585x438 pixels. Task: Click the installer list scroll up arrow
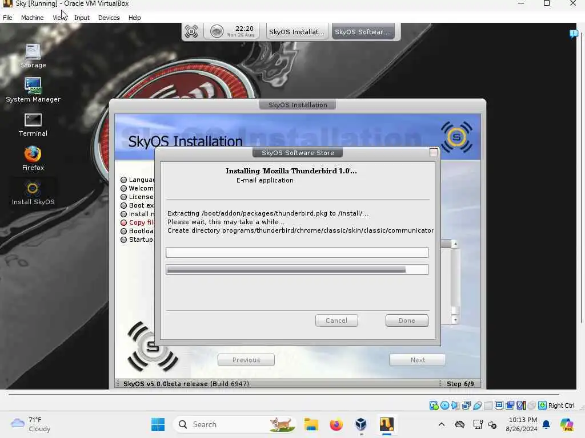click(455, 244)
